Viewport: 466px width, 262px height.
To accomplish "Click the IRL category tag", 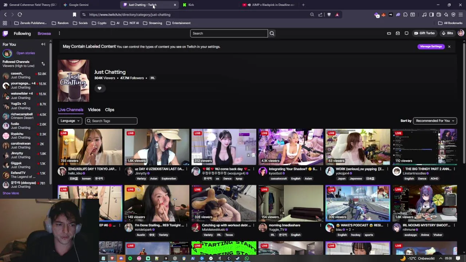I will click(x=153, y=78).
